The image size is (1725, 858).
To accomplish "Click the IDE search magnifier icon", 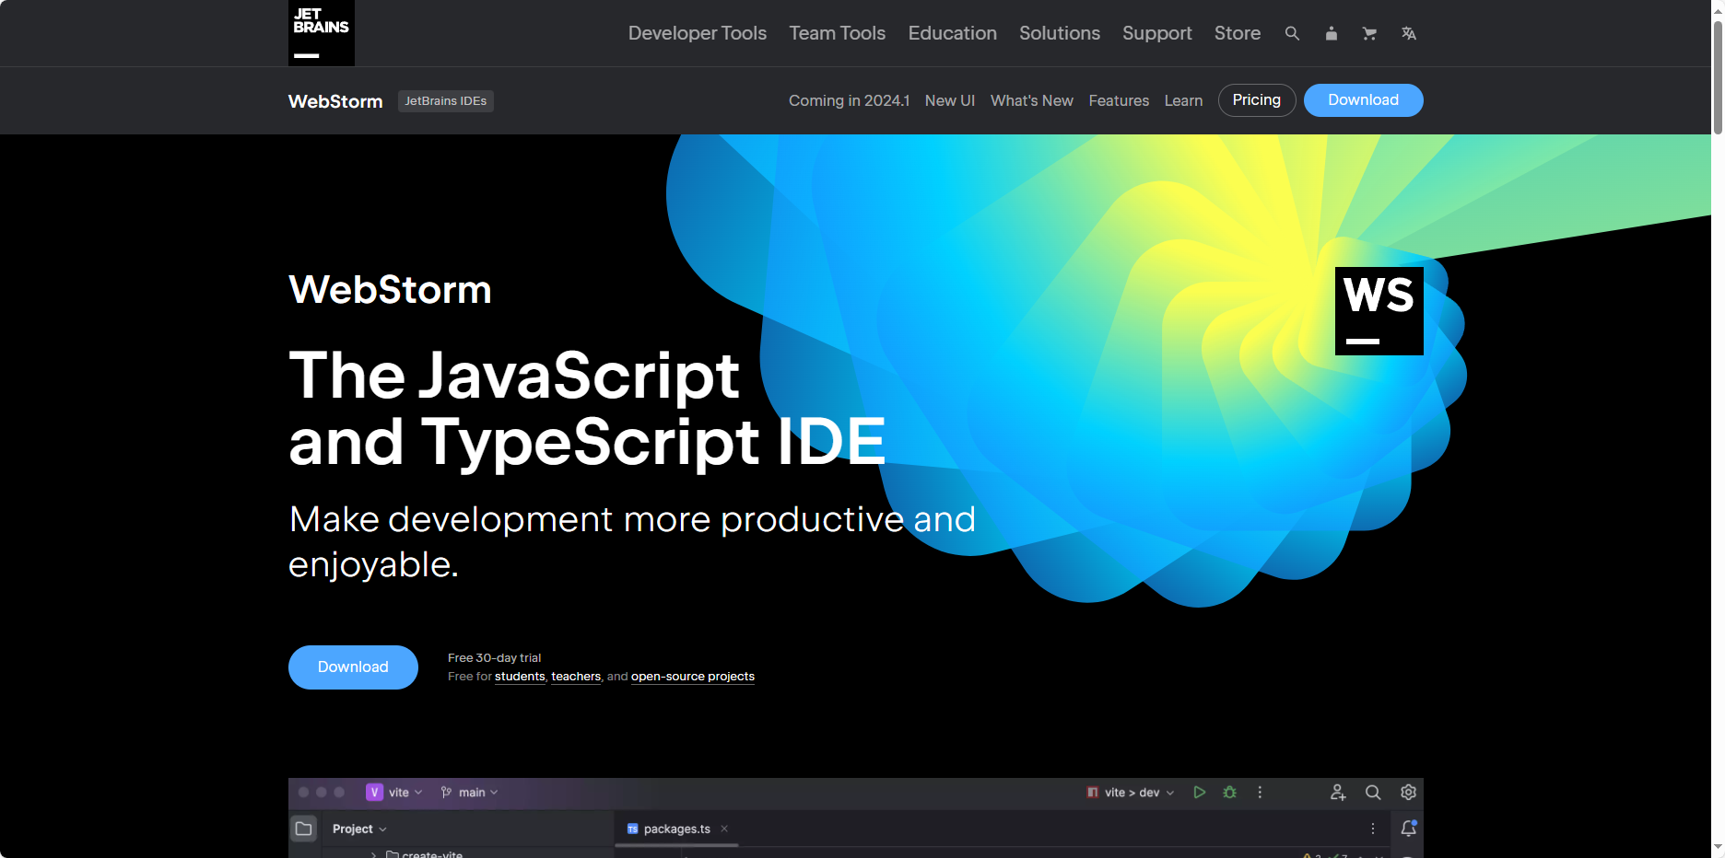I will tap(1373, 792).
